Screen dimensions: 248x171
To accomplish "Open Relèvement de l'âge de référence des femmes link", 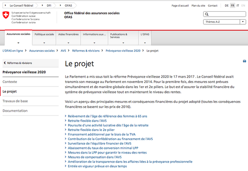I will click(107, 116).
